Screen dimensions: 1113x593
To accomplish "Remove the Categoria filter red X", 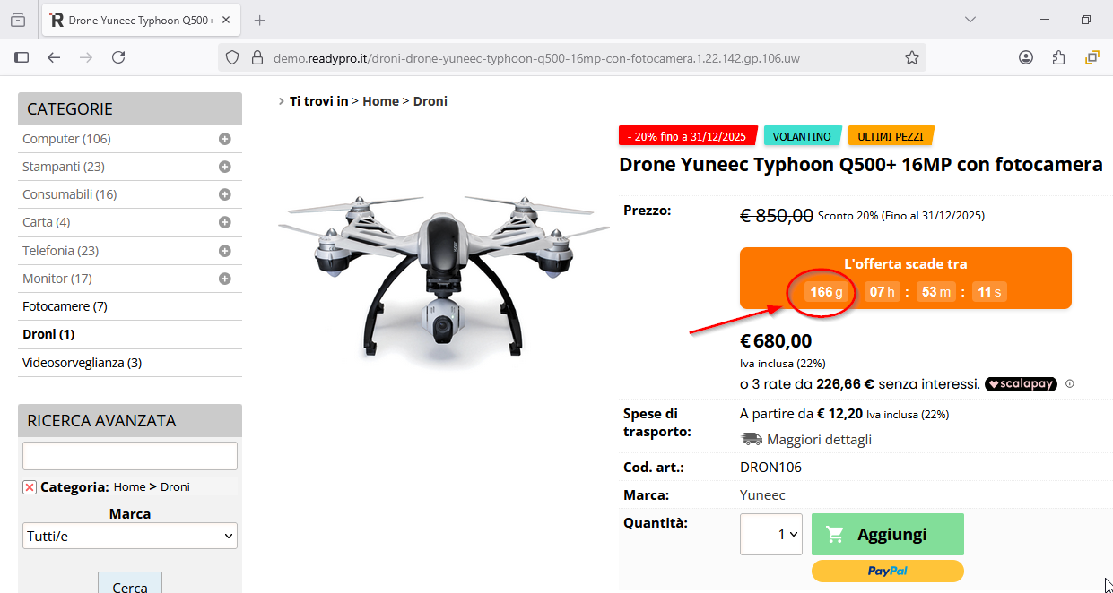I will coord(30,487).
